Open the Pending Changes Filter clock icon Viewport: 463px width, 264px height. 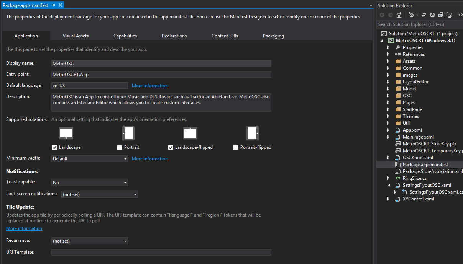(x=412, y=15)
